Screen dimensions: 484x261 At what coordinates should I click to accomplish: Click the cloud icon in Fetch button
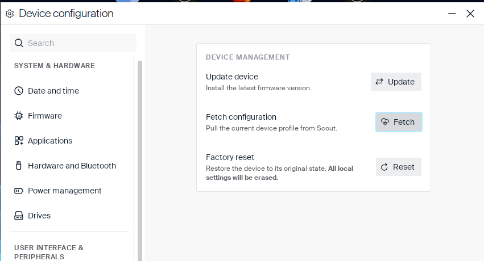point(385,122)
